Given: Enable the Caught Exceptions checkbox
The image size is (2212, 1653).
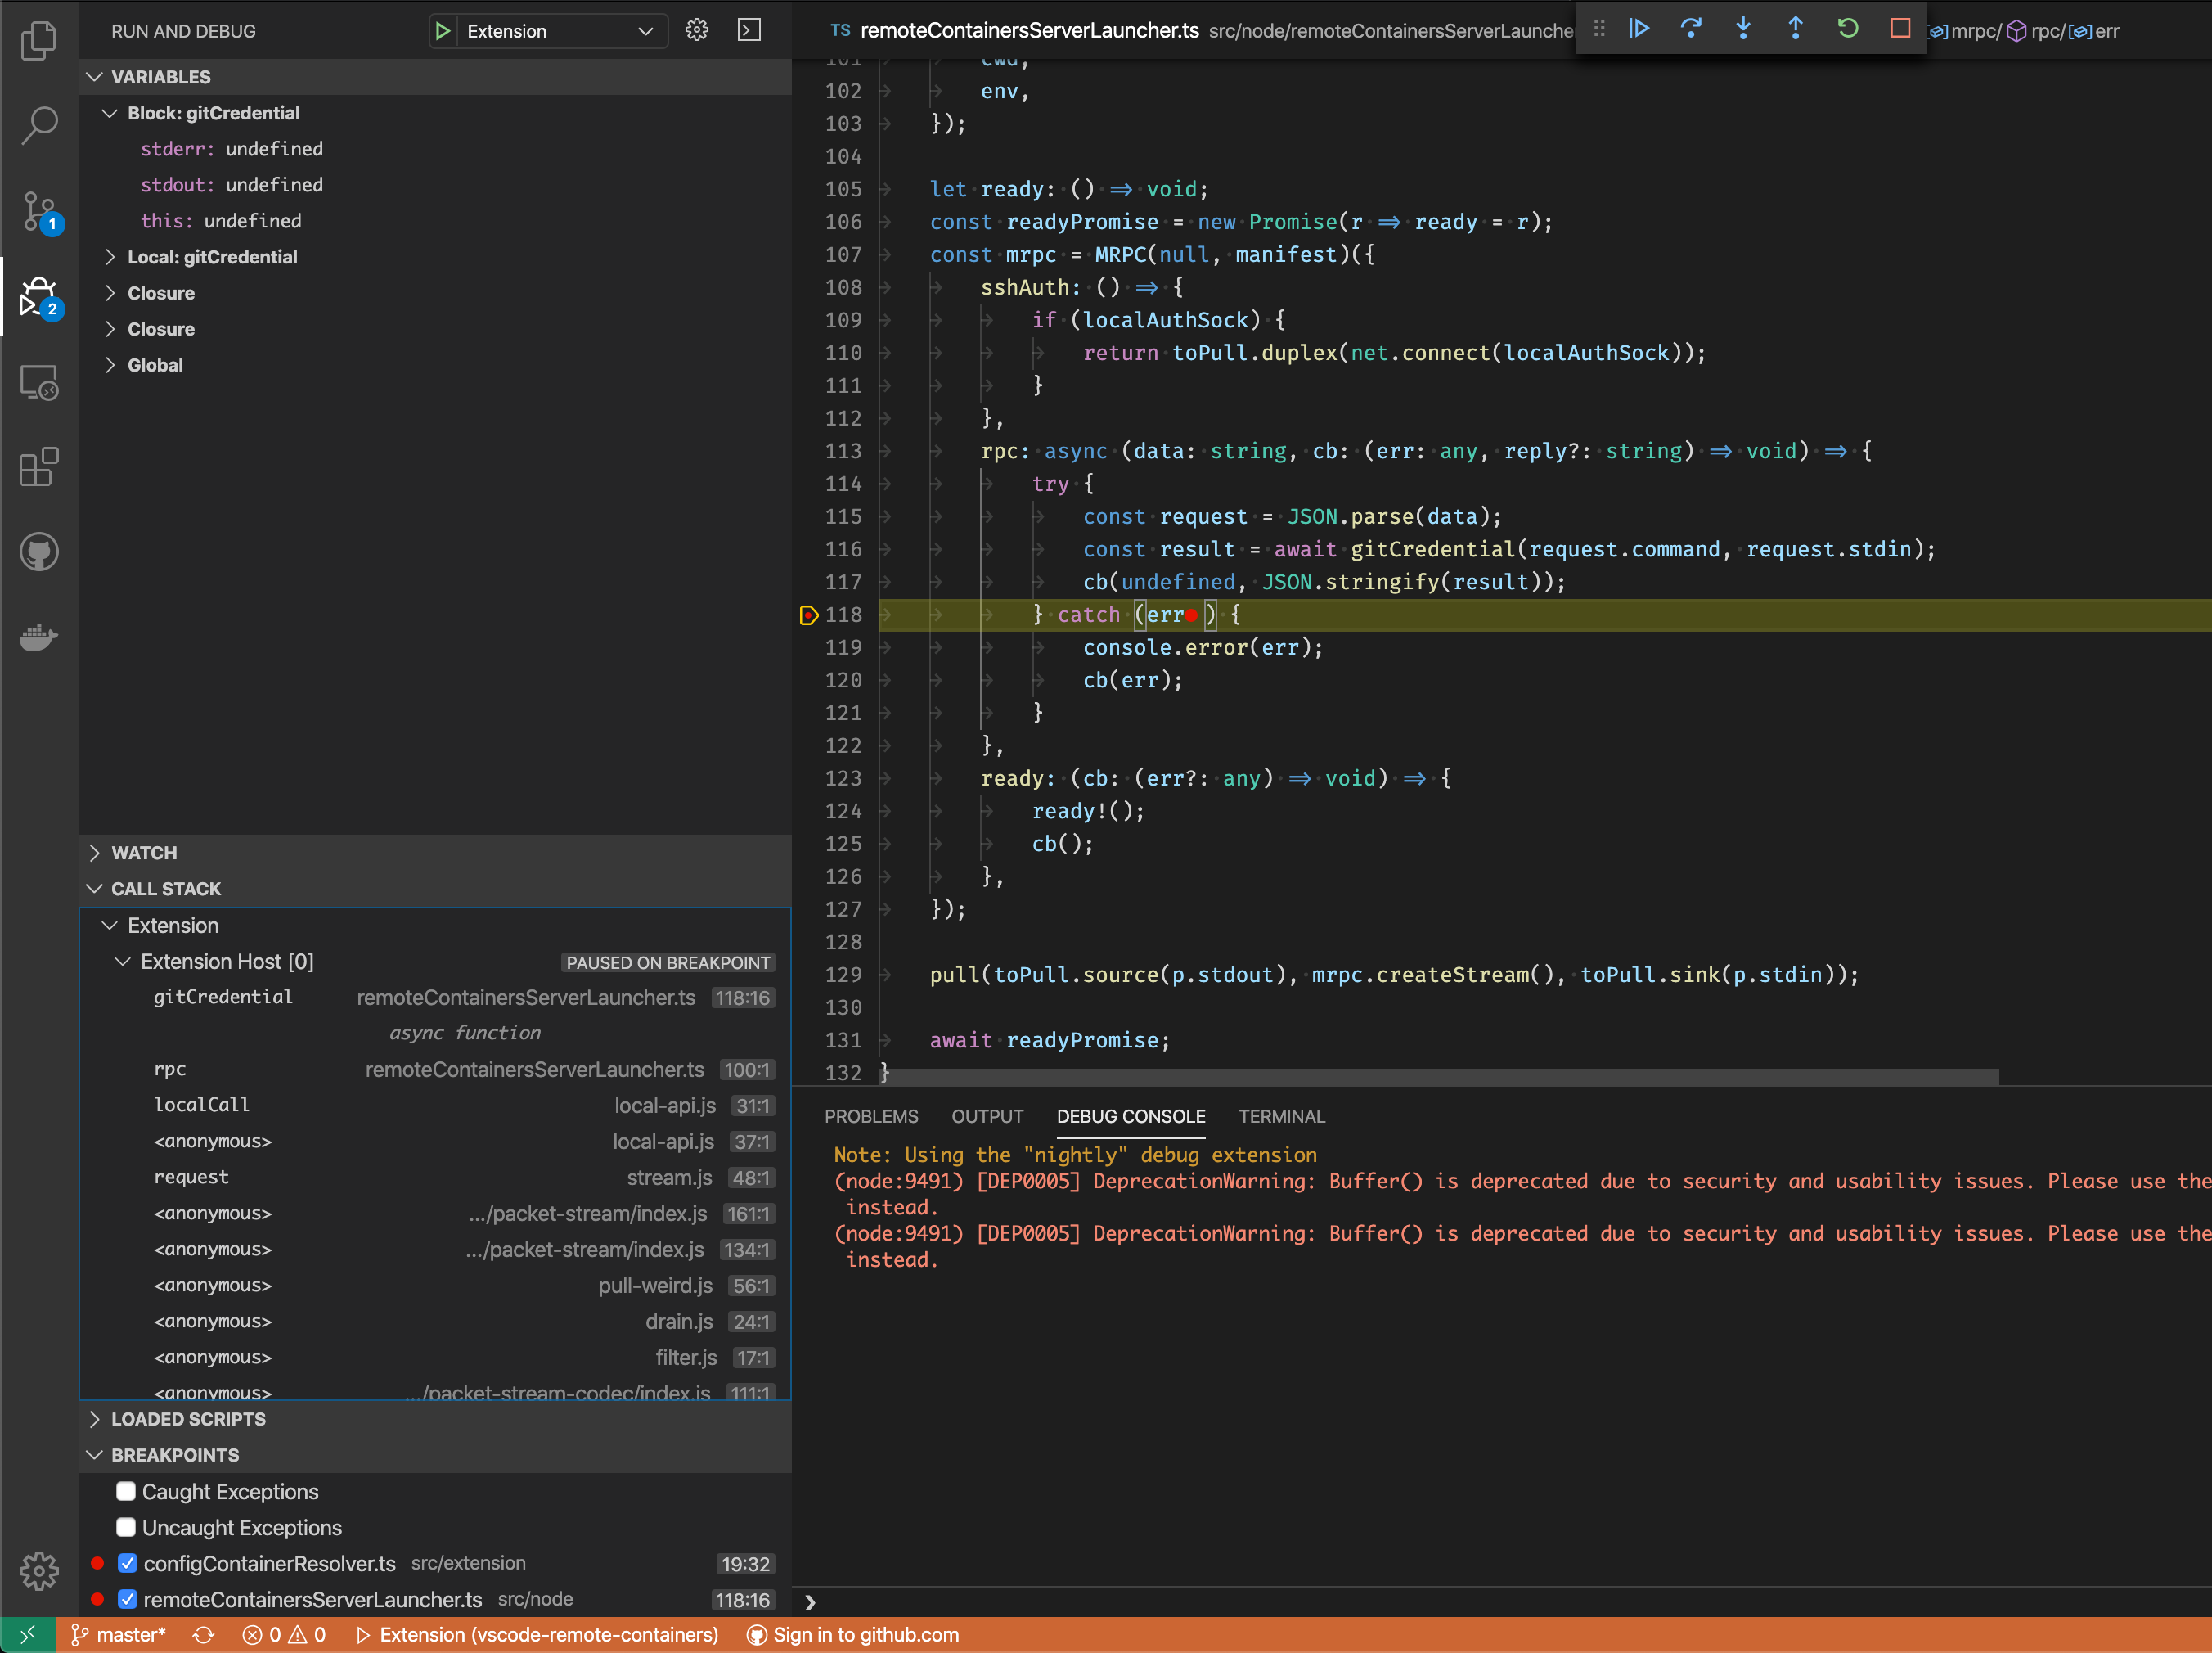Looking at the screenshot, I should click(x=126, y=1491).
